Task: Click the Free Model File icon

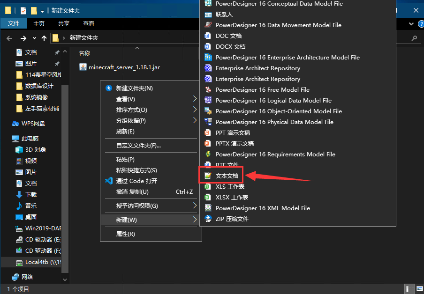Action: pyautogui.click(x=208, y=89)
